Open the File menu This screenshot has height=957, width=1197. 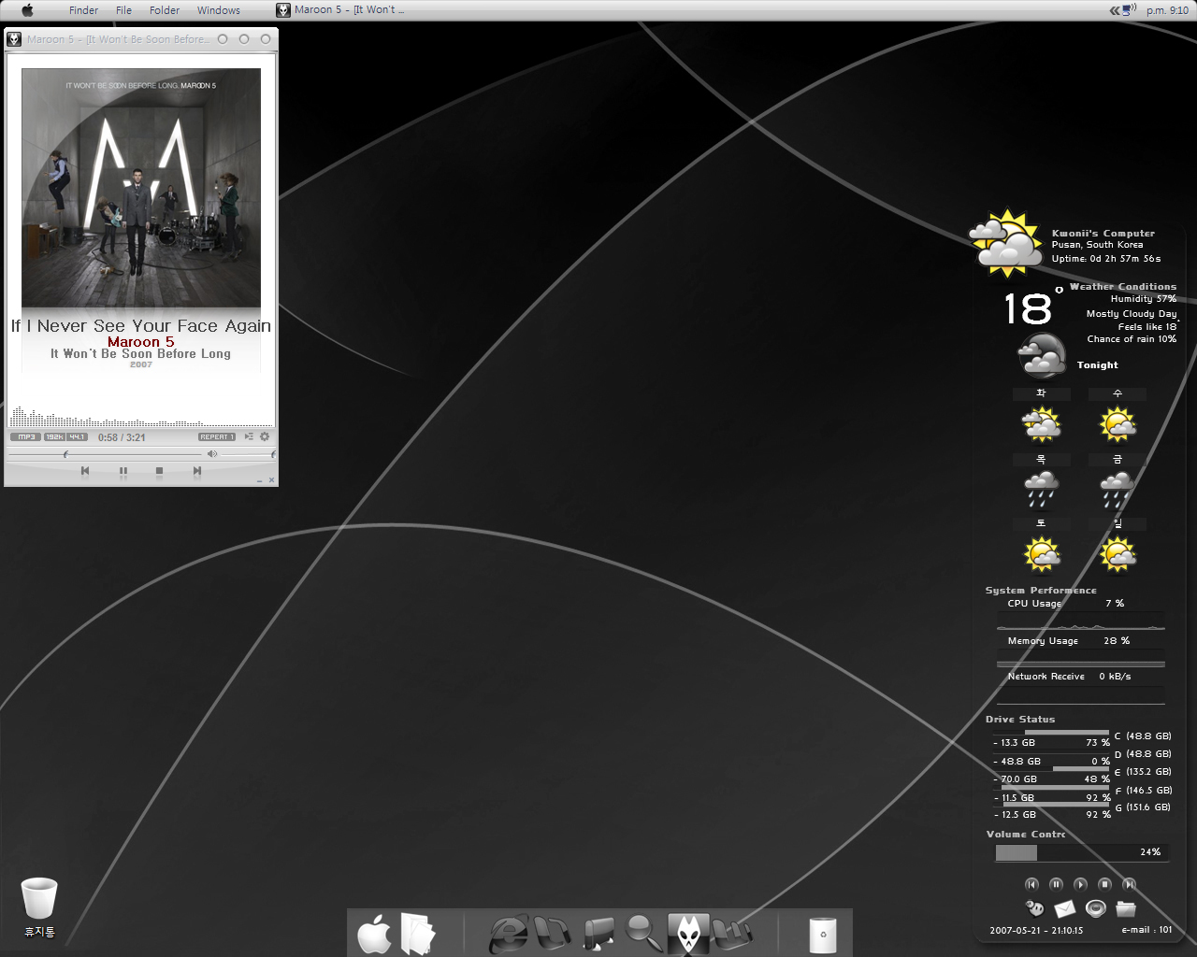pos(123,10)
